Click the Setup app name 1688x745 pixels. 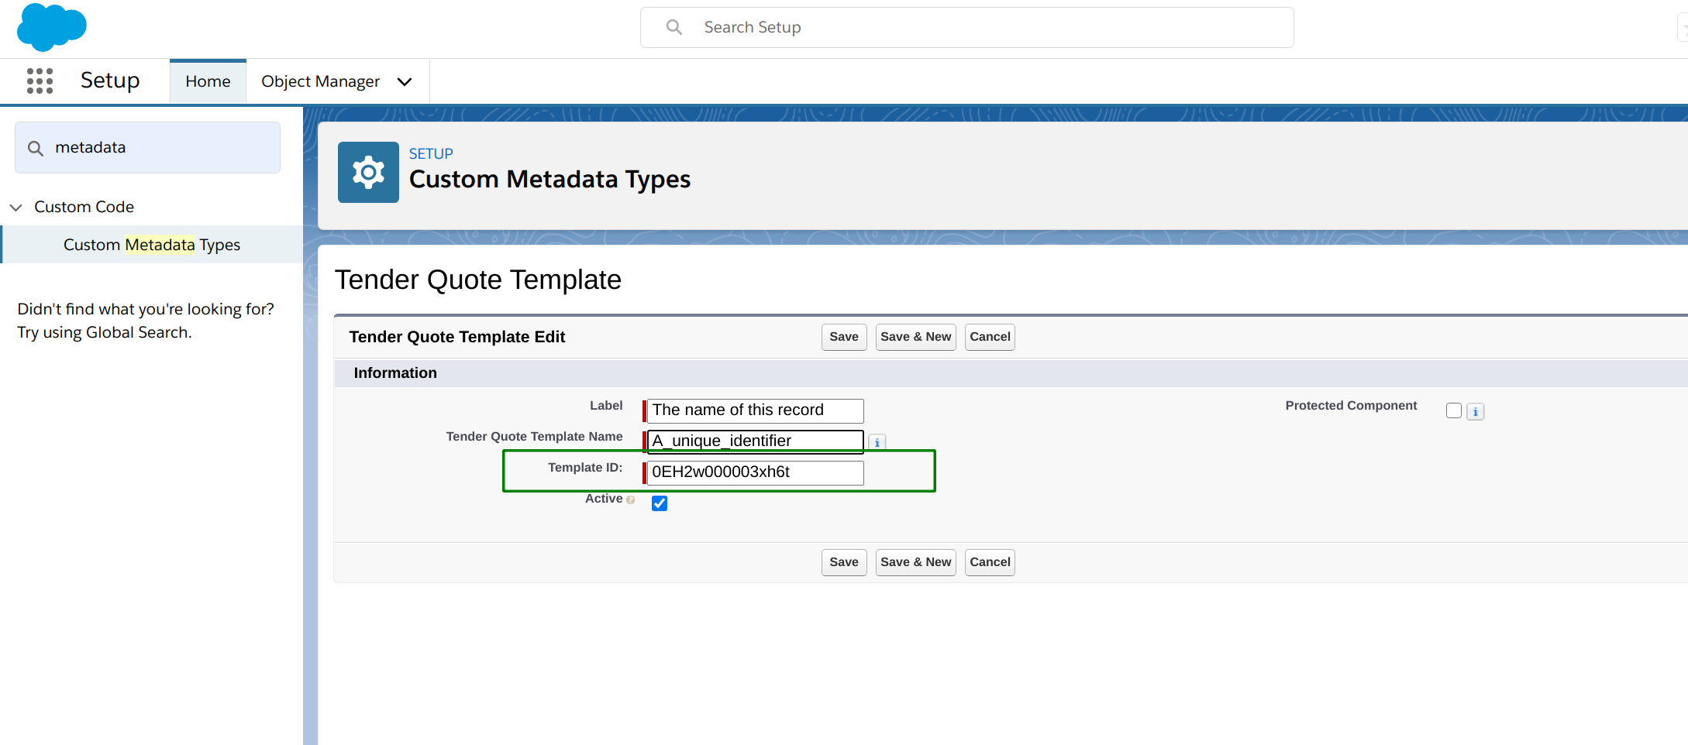click(110, 81)
